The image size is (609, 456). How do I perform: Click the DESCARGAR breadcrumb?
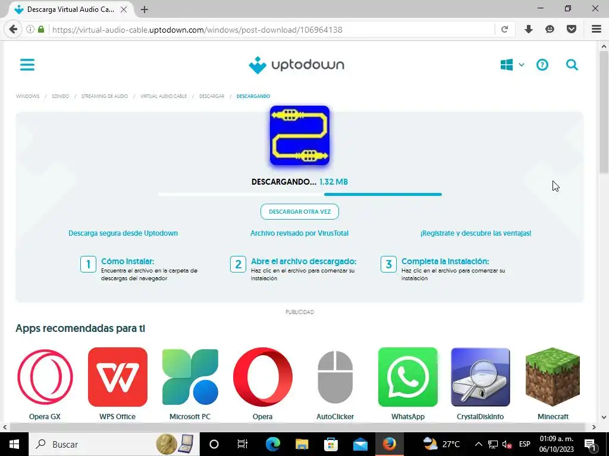[212, 96]
